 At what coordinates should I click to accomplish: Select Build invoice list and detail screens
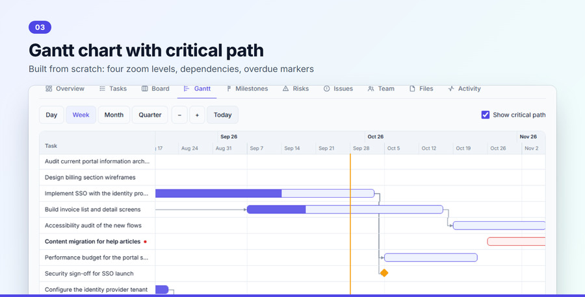click(92, 209)
